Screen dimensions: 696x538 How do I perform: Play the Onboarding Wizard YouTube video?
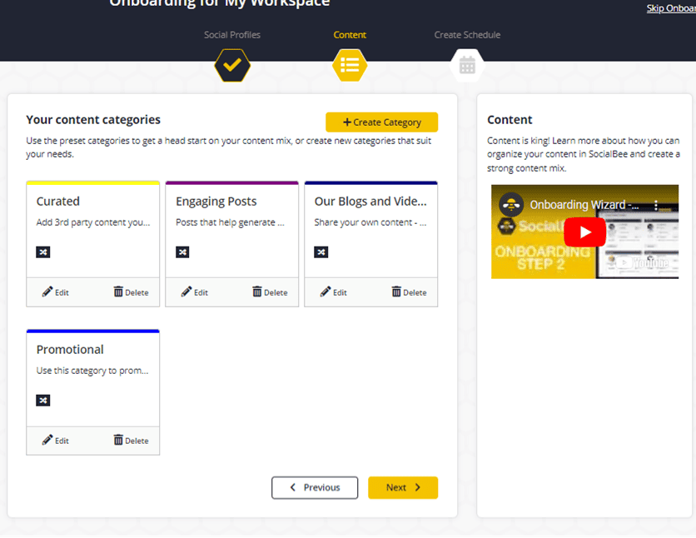[x=584, y=232]
